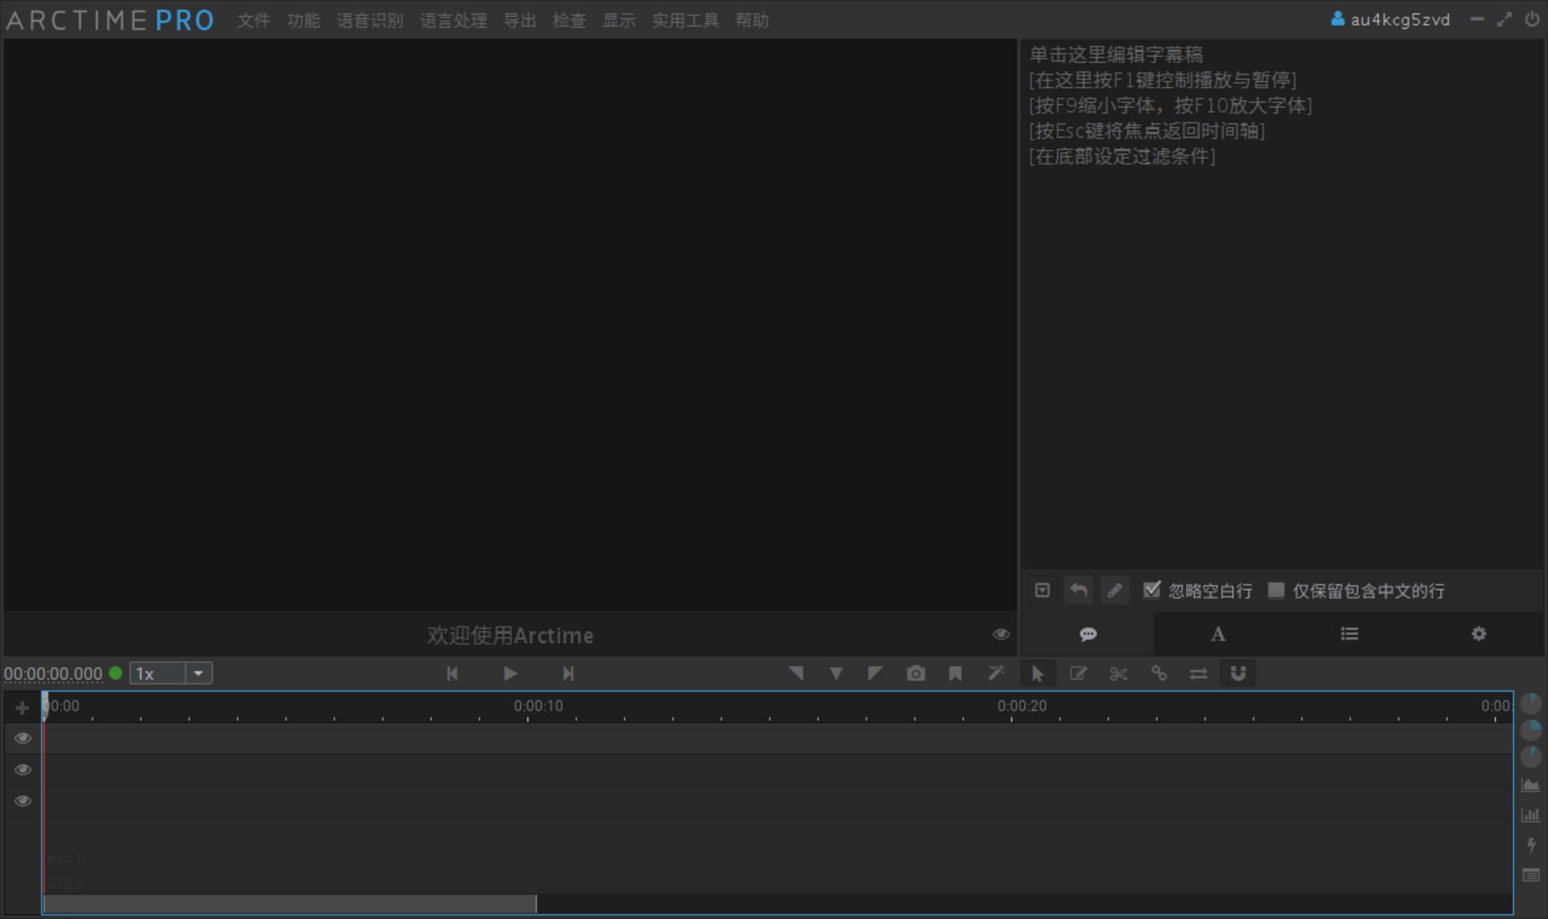
Task: Select the arrow pointer tool
Action: tap(1038, 673)
